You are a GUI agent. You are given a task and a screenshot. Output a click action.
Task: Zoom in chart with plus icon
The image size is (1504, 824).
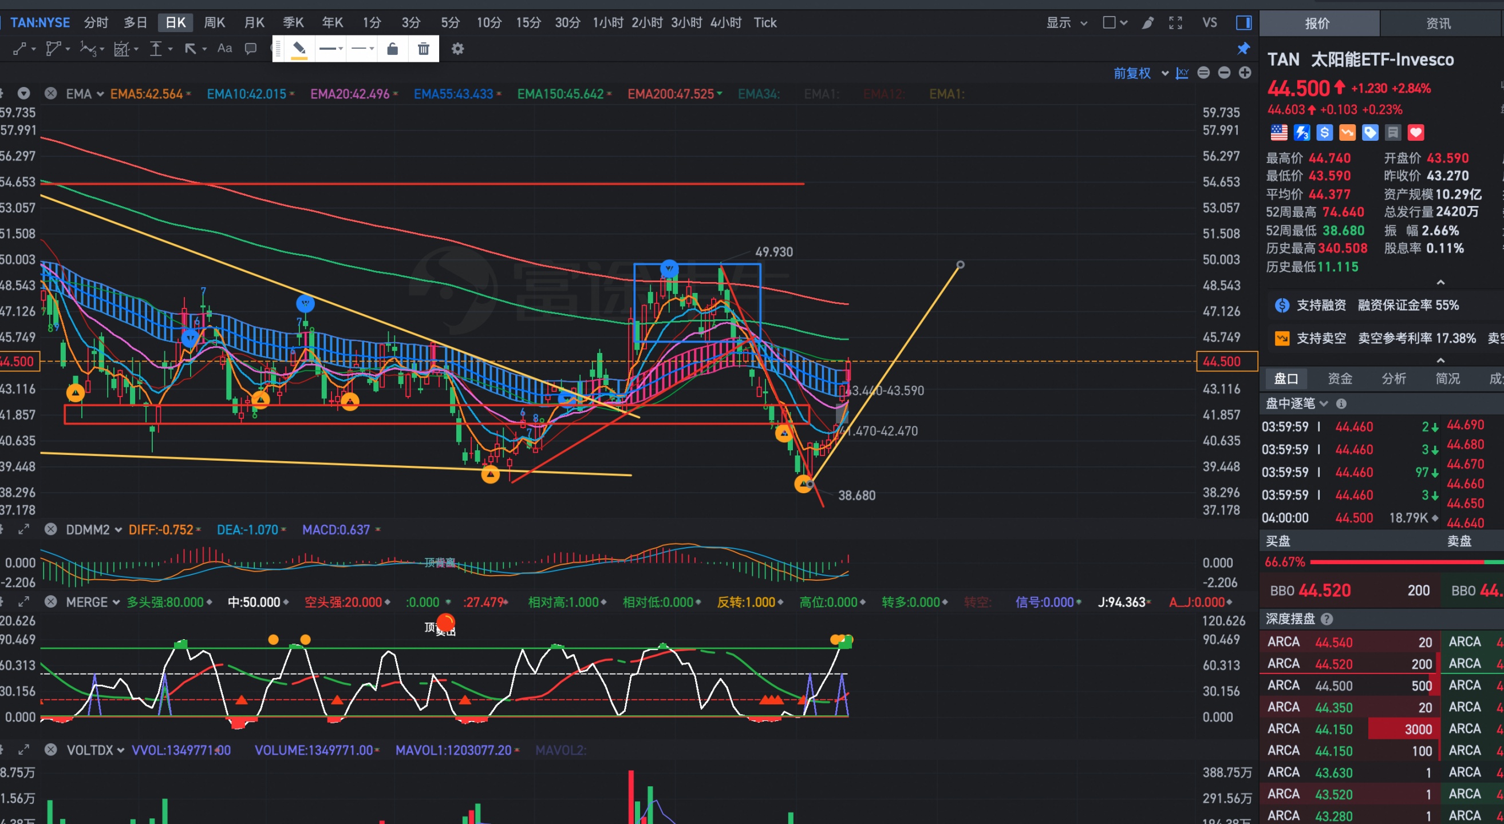pyautogui.click(x=1245, y=72)
